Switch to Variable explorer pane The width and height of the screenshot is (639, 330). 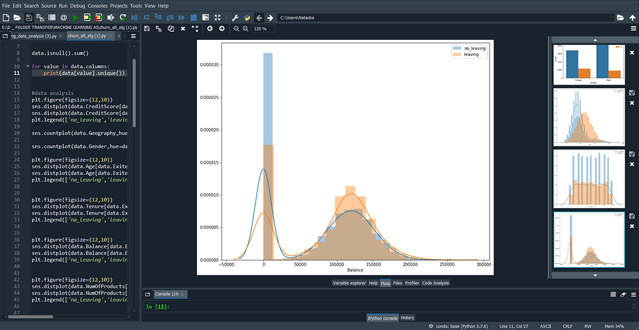349,282
